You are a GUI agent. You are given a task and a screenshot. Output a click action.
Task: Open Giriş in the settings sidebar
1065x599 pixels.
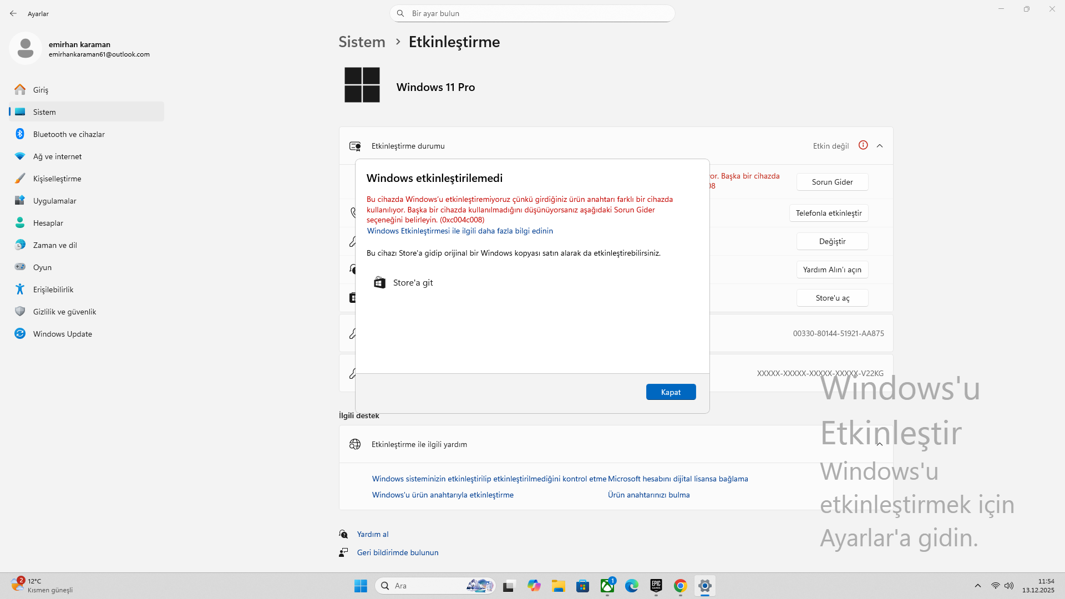pyautogui.click(x=87, y=90)
